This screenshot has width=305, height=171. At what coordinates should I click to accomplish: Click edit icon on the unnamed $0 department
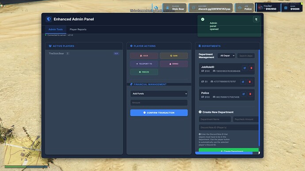243,82
